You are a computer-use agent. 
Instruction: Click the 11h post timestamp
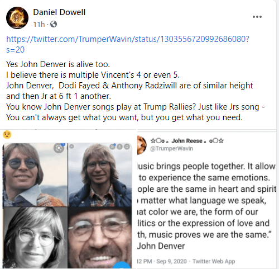point(39,24)
